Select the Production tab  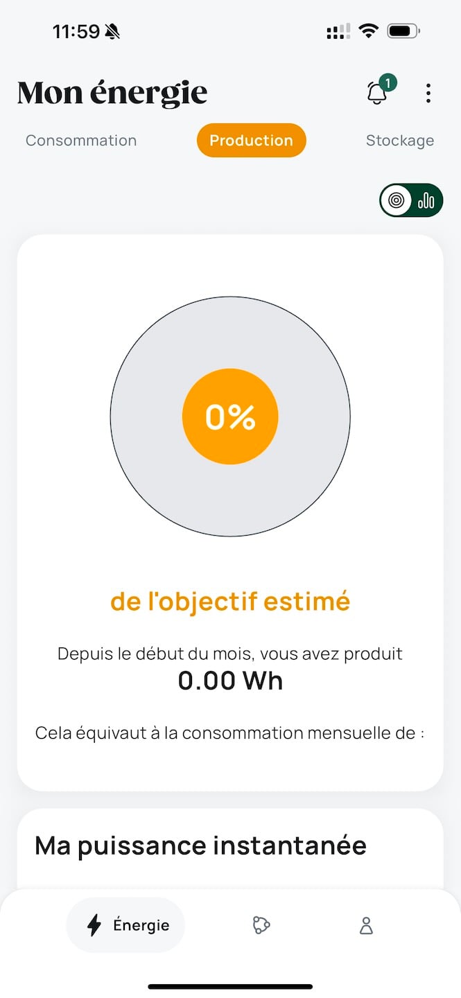[251, 140]
